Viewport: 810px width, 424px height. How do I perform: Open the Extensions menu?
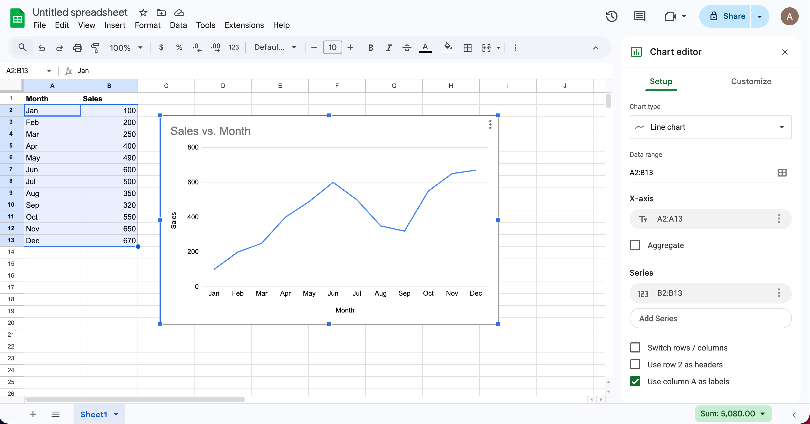point(244,25)
